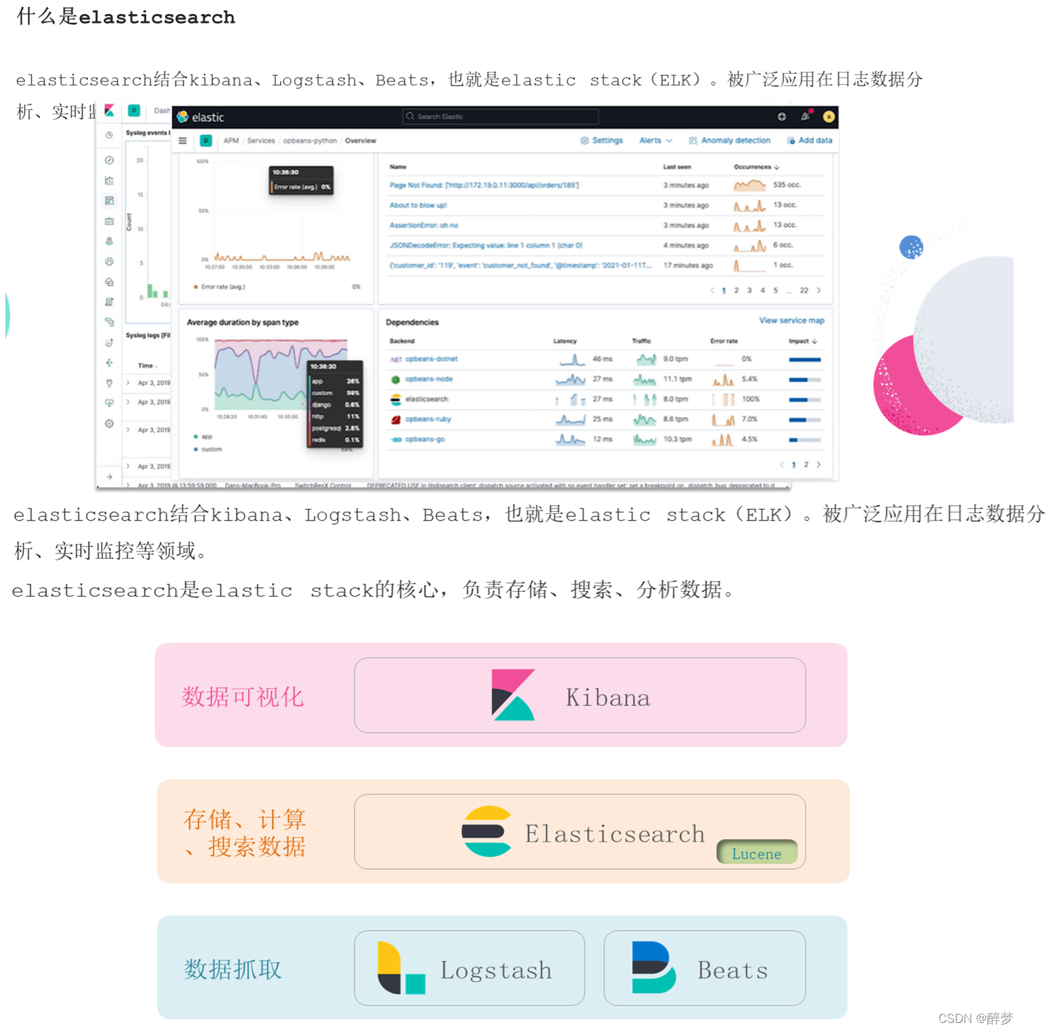Open the JSONDecodeError error link
This screenshot has width=1064, height=1031.
486,246
